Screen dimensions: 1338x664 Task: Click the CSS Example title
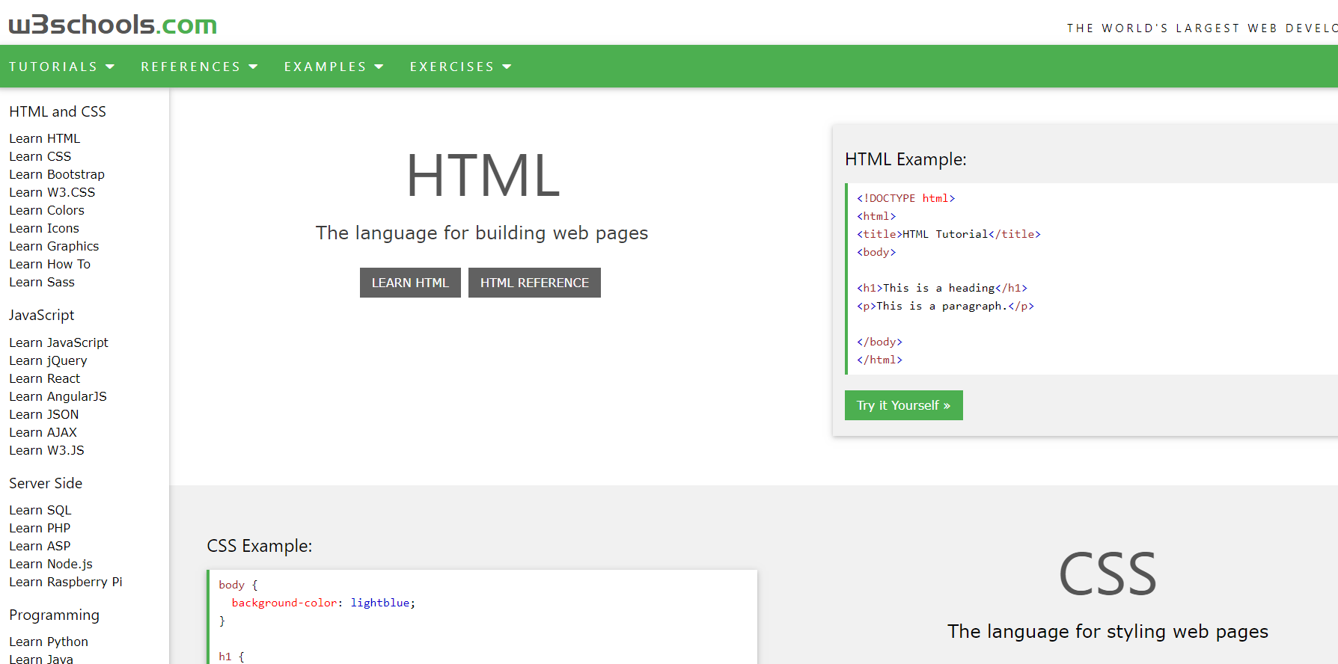260,546
